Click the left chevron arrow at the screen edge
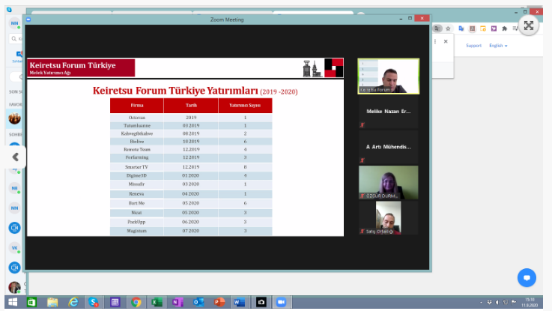552x311 pixels. pyautogui.click(x=15, y=157)
